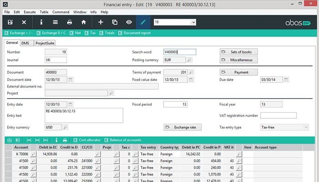Switch to the ProjectSuite tab
The height and width of the screenshot is (182, 319).
tap(45, 43)
